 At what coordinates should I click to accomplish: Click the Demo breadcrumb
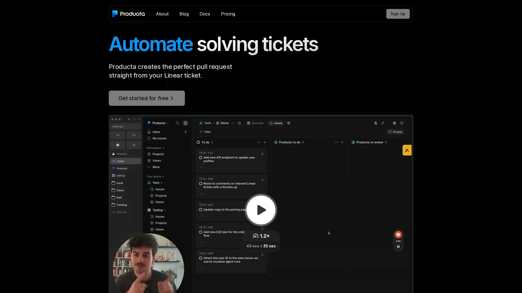222,123
